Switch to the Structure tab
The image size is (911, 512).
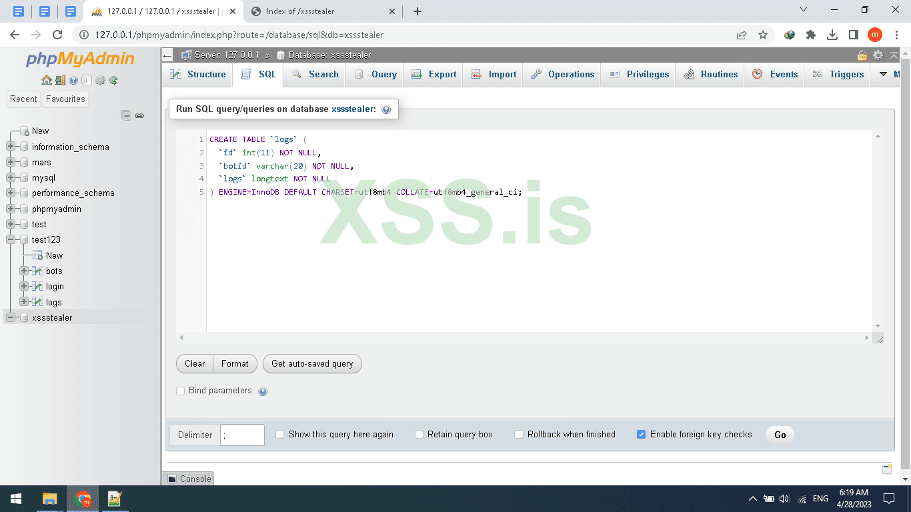coord(197,75)
